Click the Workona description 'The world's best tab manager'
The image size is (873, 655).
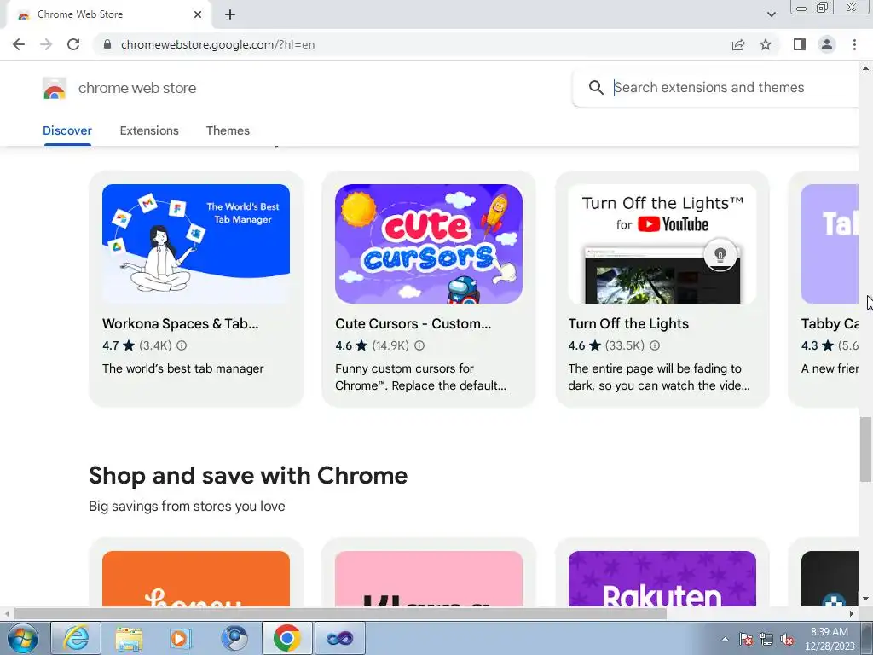tap(183, 368)
